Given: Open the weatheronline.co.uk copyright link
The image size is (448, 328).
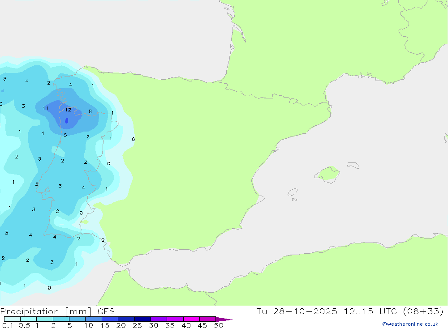Looking at the screenshot, I should click(x=410, y=324).
